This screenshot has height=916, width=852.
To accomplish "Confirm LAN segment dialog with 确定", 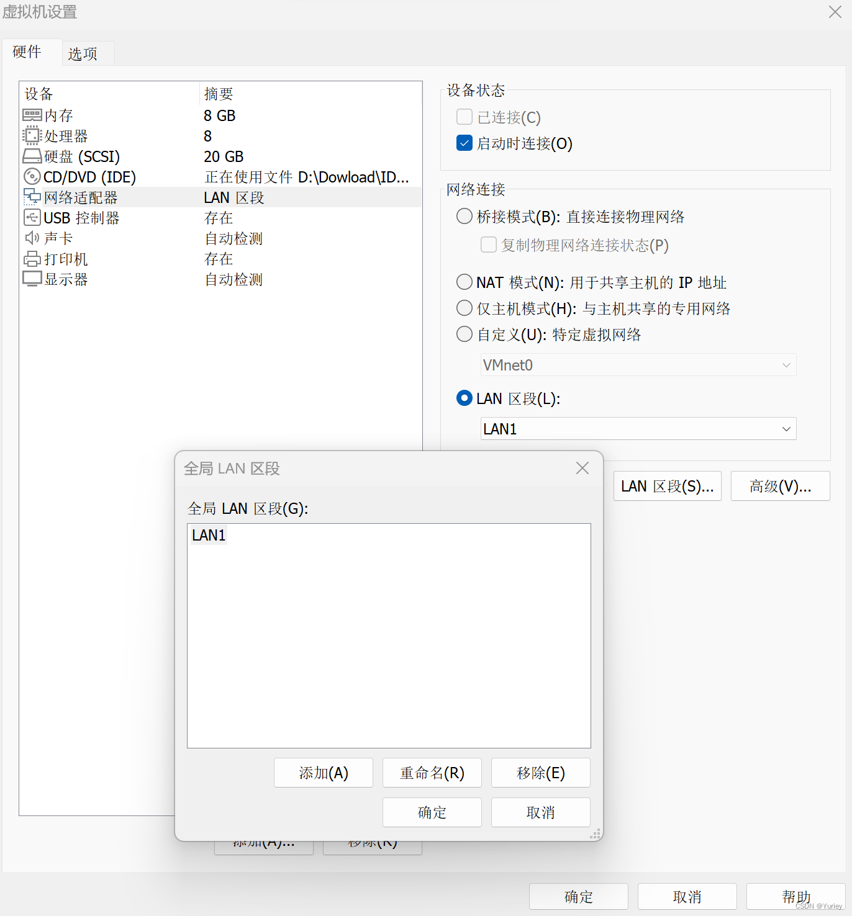I will pyautogui.click(x=432, y=812).
